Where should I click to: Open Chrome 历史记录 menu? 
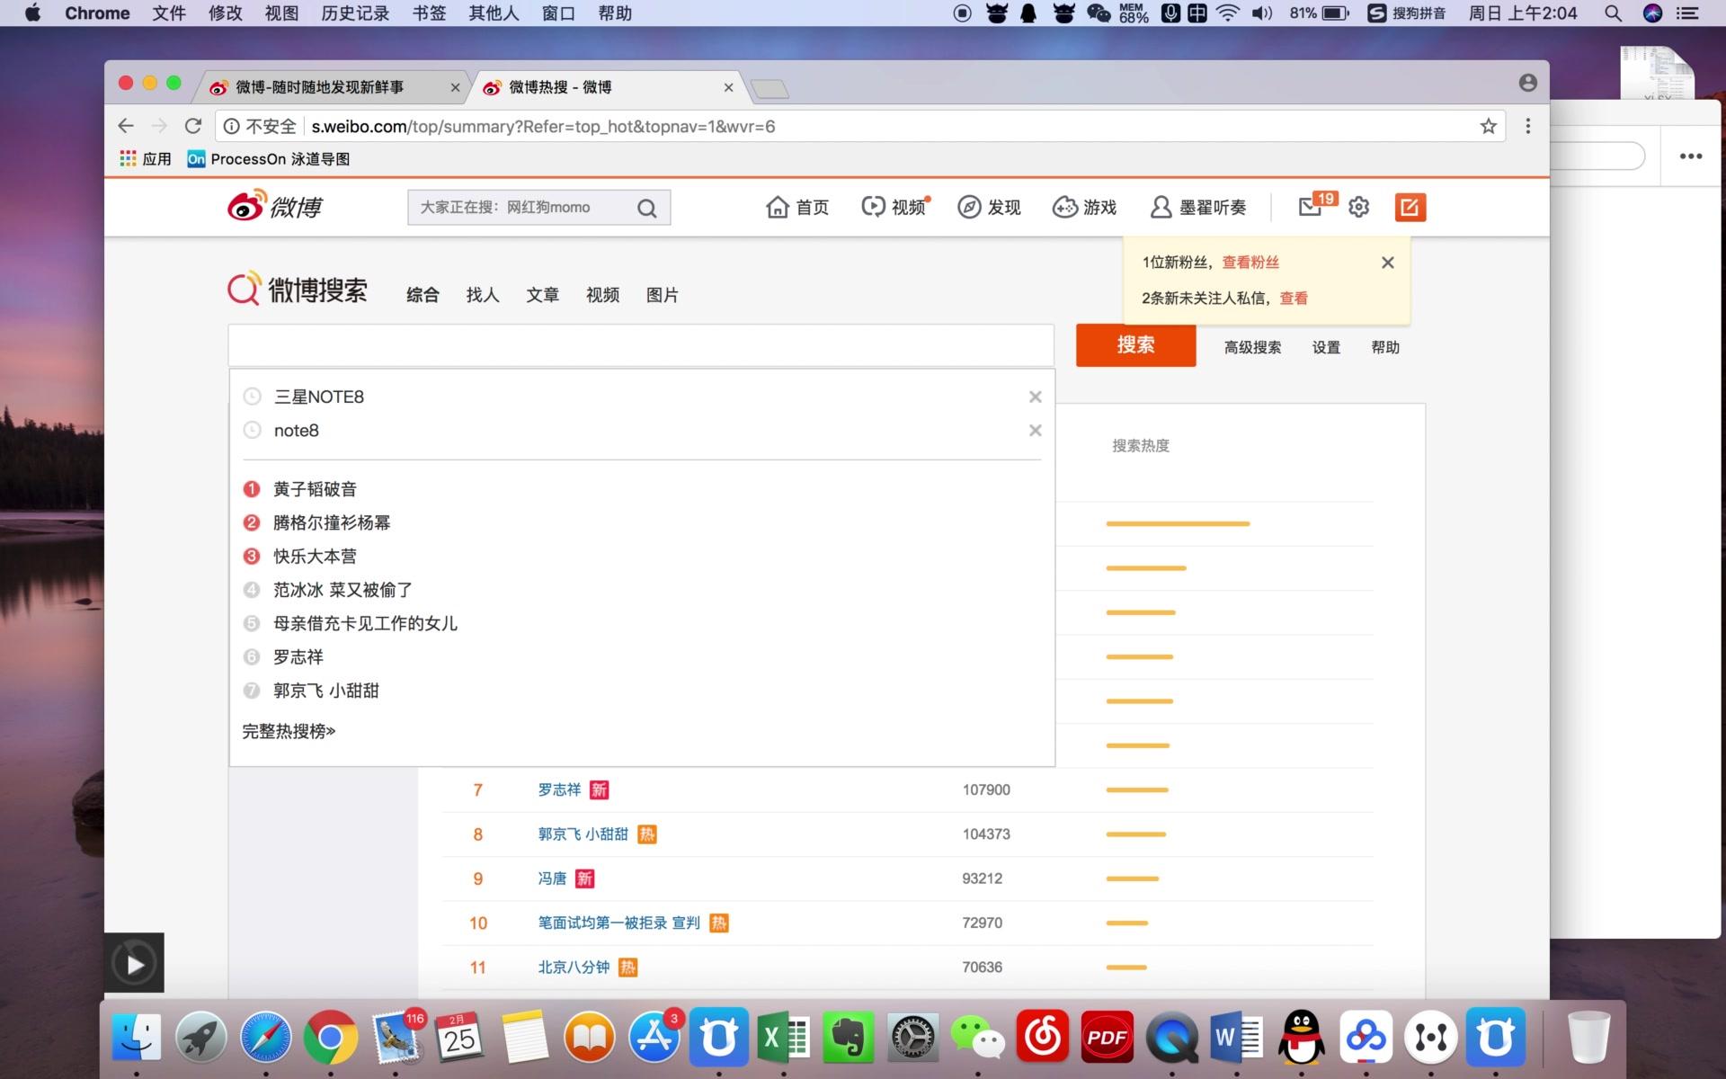[355, 13]
